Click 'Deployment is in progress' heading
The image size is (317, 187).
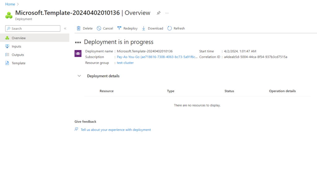[119, 42]
